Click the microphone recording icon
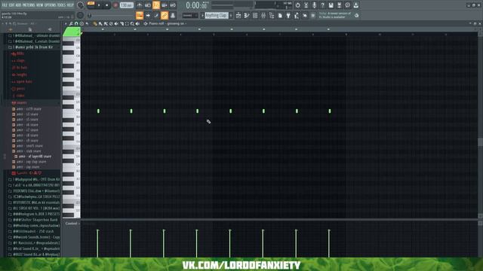The image size is (483, 271). pos(314,5)
